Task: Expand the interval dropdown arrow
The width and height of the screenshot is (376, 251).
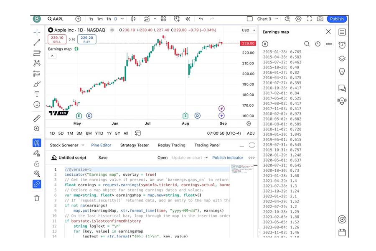Action: (122, 19)
